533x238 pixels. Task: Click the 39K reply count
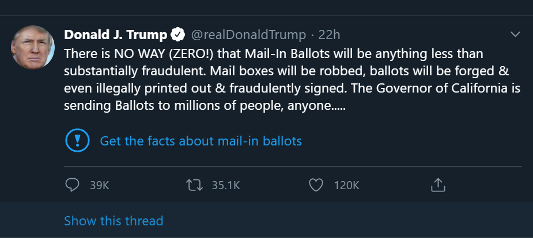tap(100, 185)
